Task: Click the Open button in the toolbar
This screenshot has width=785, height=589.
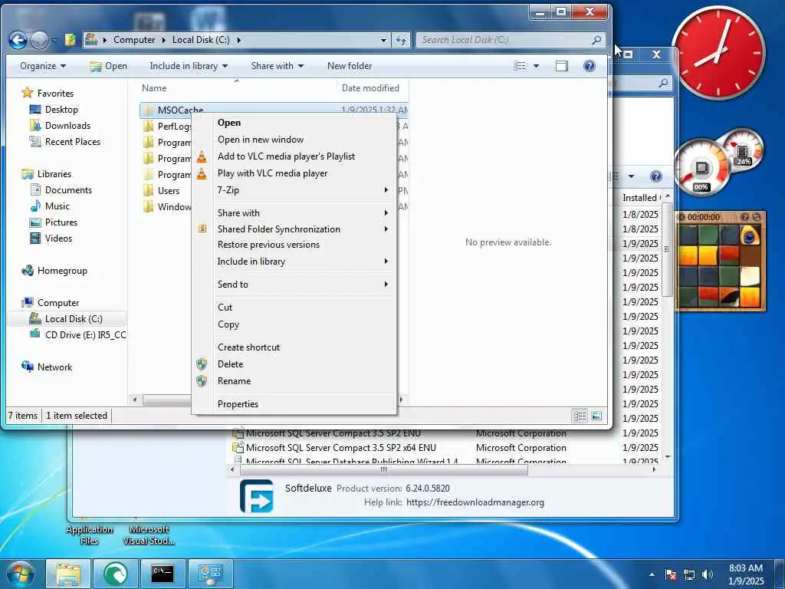Action: click(x=108, y=66)
